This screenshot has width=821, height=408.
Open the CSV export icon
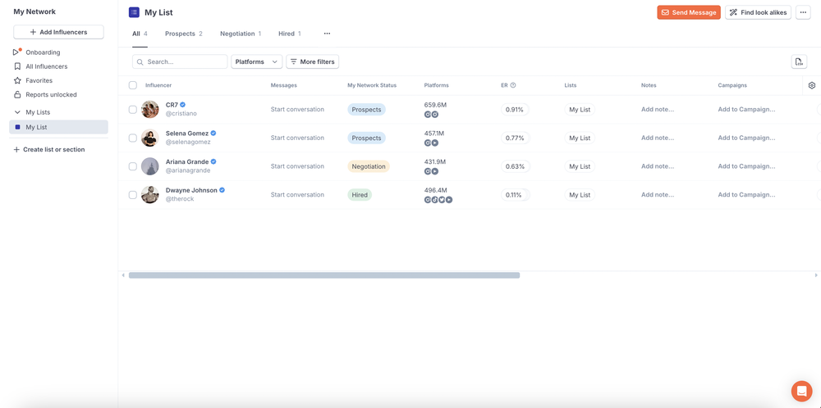pos(799,61)
